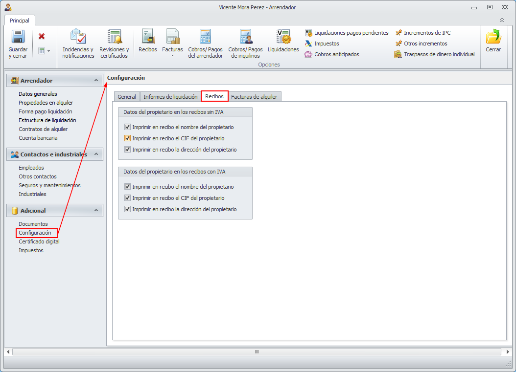
Task: Open Traspasos de dinero individual
Action: [x=435, y=54]
